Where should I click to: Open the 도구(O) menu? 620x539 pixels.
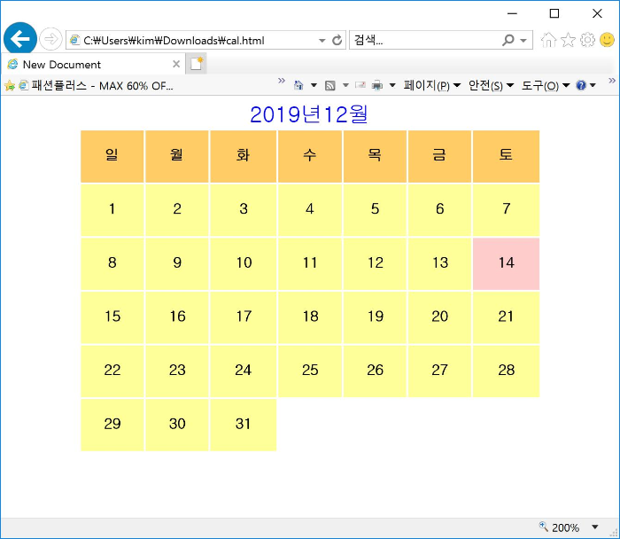(546, 85)
